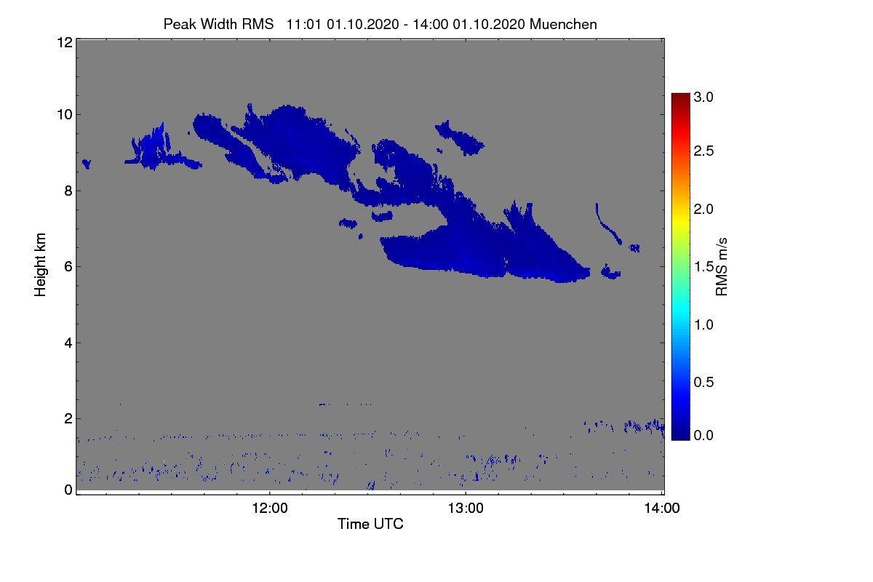This screenshot has width=873, height=582.
Task: Click the date range text '11:01 01.10.2020'
Action: (x=342, y=24)
